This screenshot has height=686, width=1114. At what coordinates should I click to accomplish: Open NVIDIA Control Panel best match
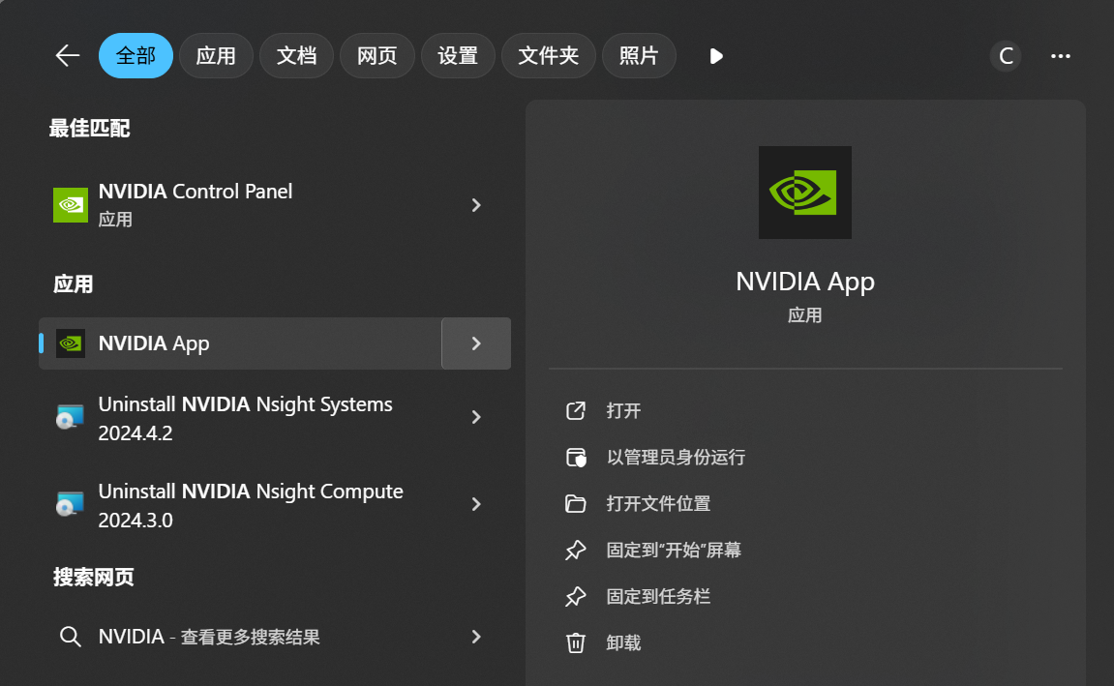click(x=274, y=205)
